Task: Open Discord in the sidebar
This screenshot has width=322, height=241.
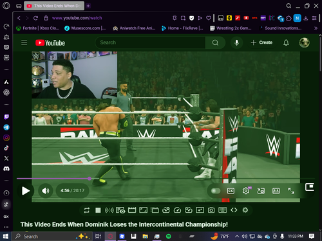Action: [6, 168]
